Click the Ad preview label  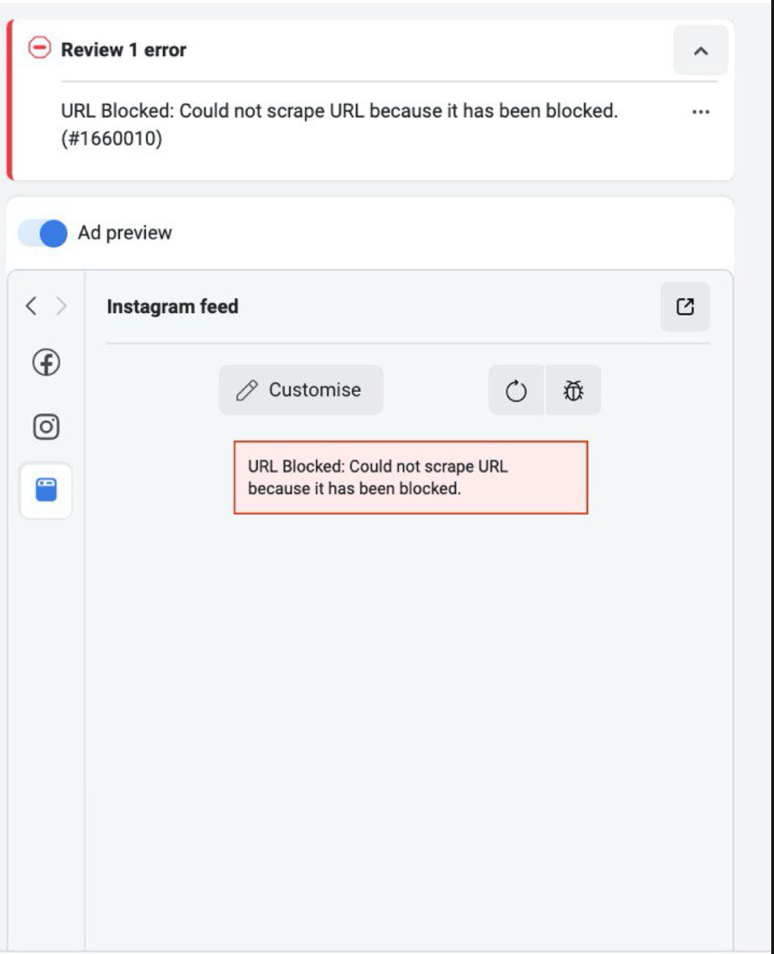coord(125,233)
